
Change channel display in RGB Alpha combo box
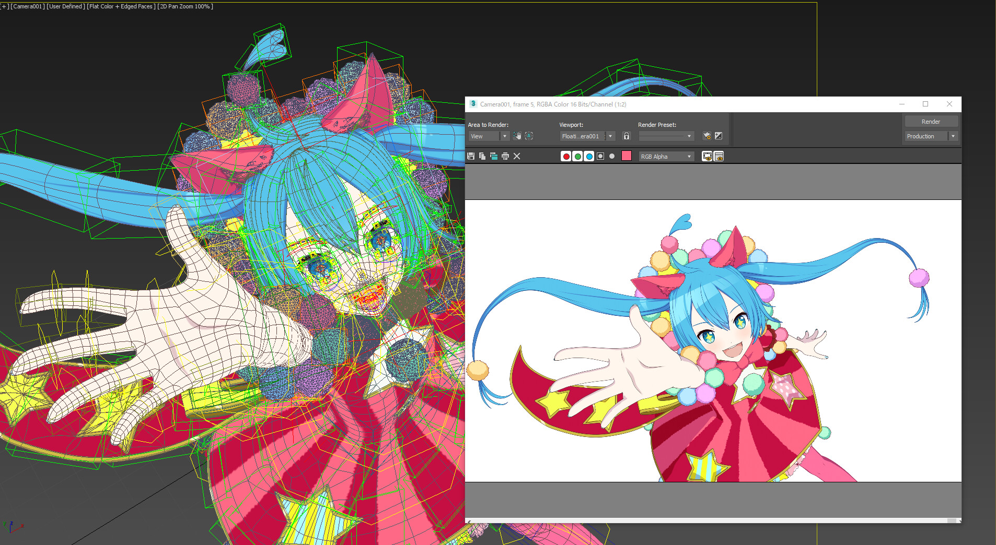click(x=666, y=156)
